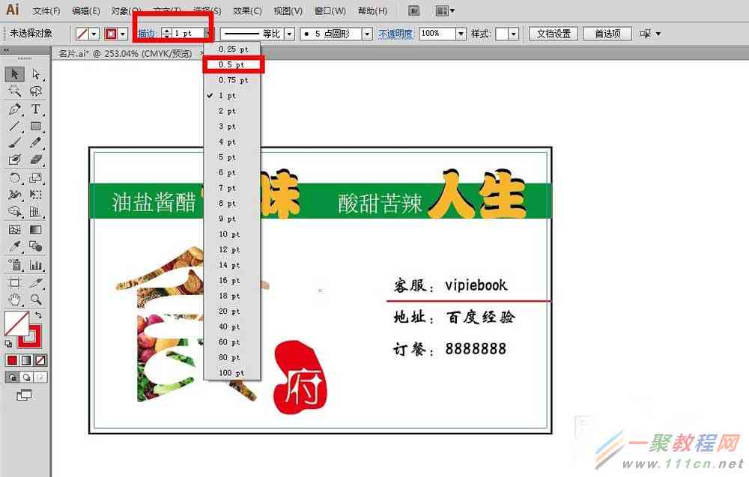Select the Eyedropper tool
The image size is (749, 477).
14,246
